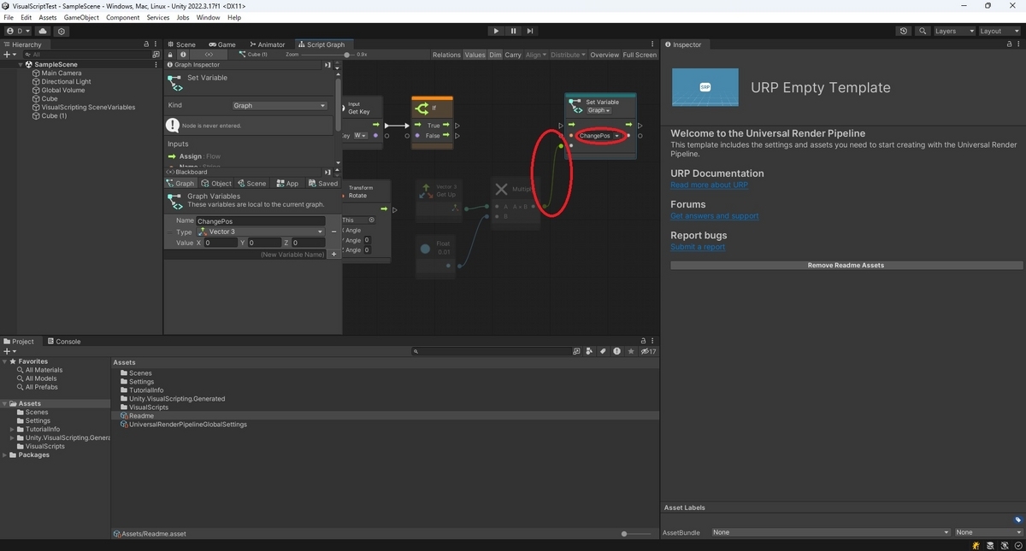Screen dimensions: 1026x551
Task: Switch to the Scene tab
Action: pos(181,44)
